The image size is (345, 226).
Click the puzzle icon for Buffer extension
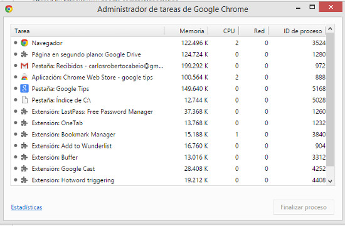(x=24, y=157)
